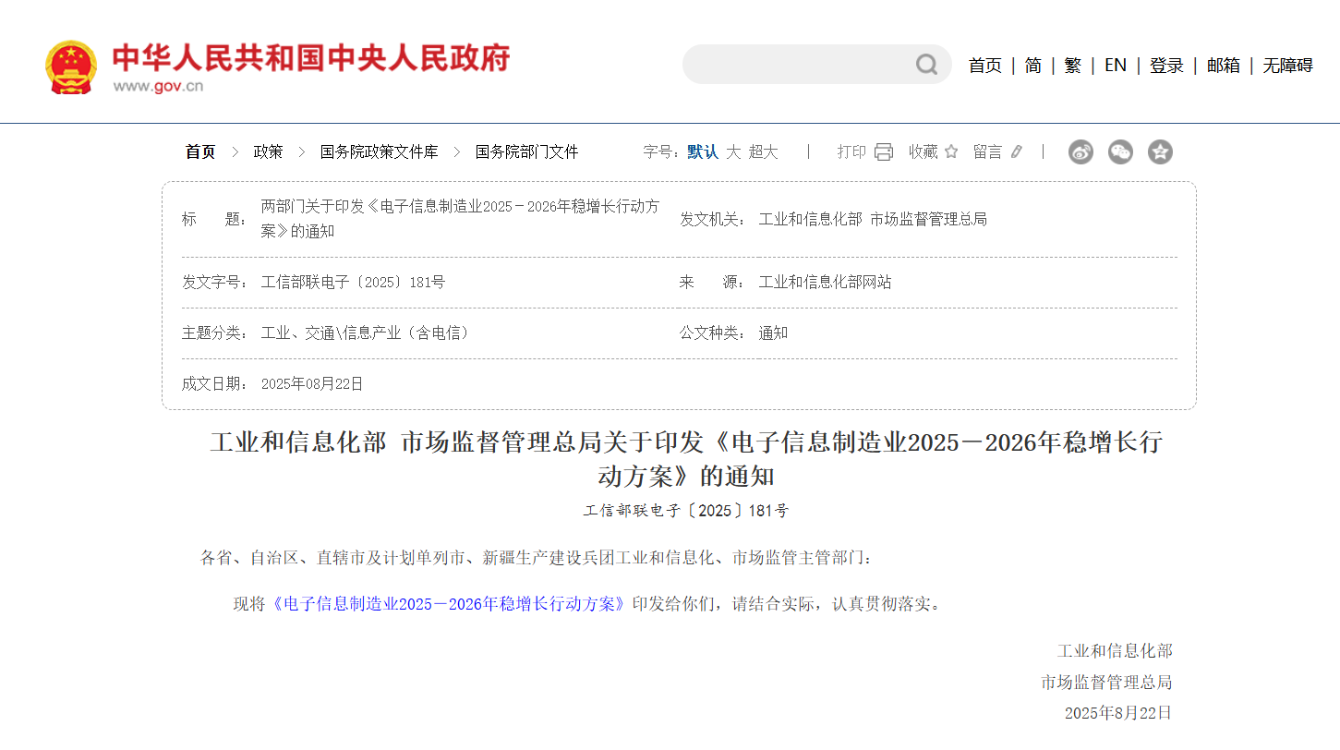Click the 留言 pencil icon
The width and height of the screenshot is (1340, 750).
click(x=1017, y=152)
